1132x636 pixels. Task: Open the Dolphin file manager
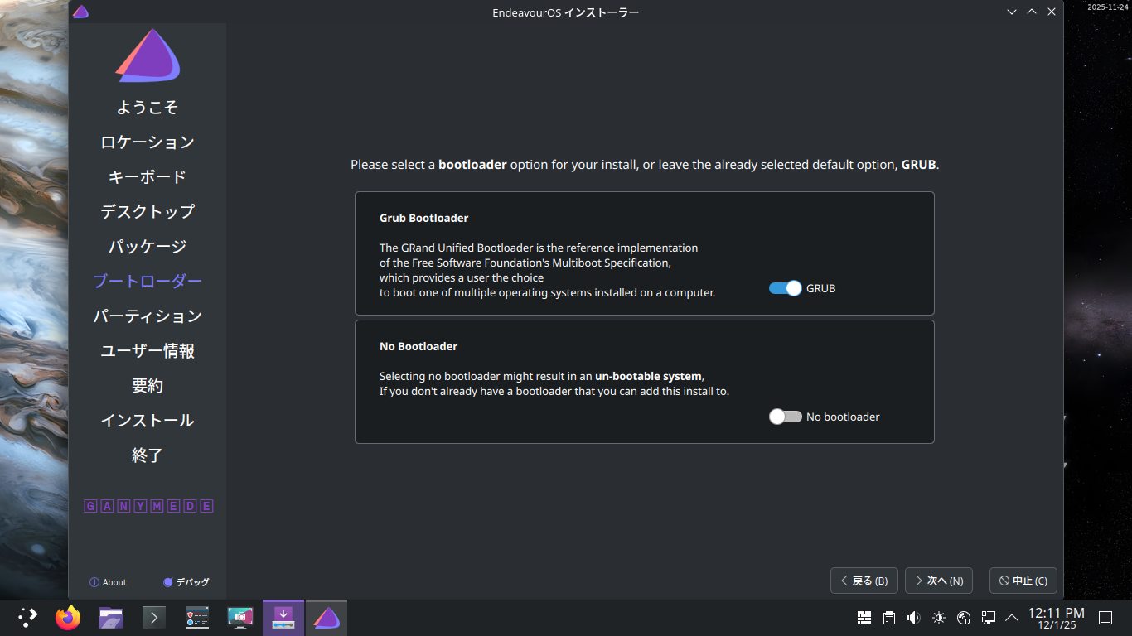(x=111, y=618)
